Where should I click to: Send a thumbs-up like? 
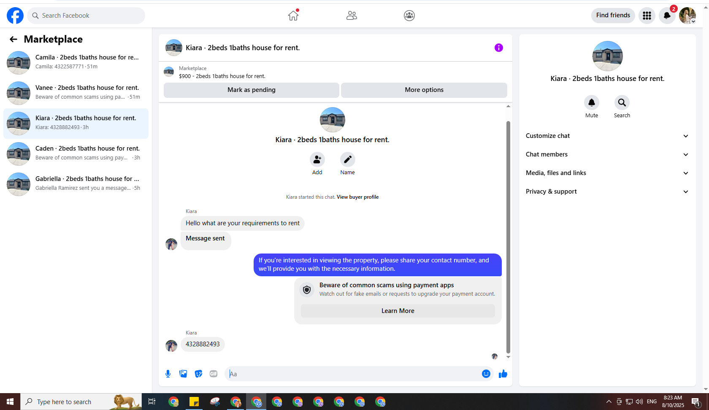[503, 374]
